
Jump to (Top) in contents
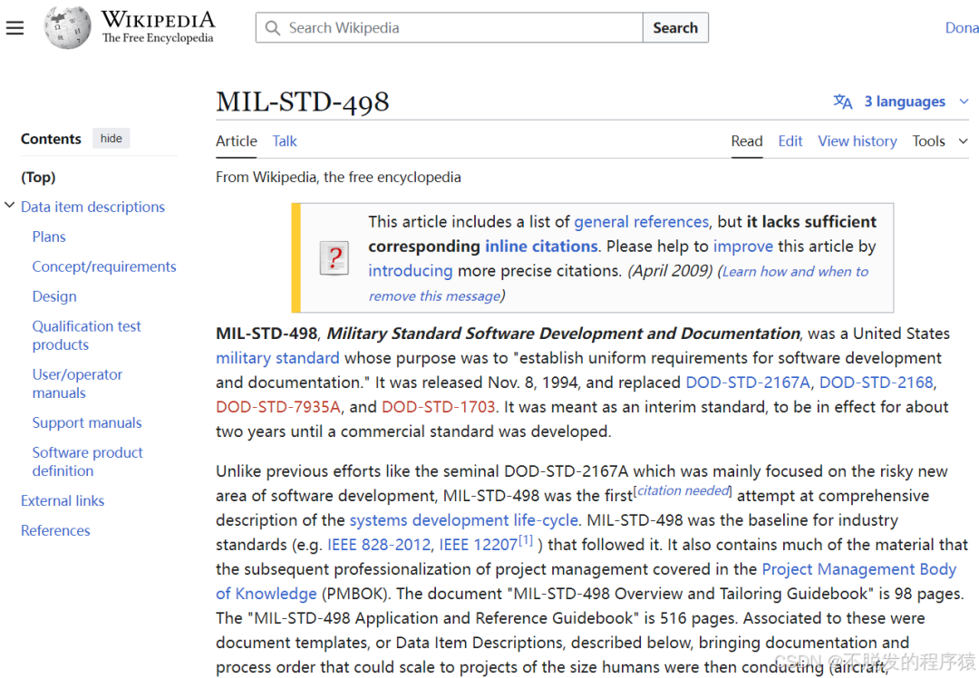pyautogui.click(x=38, y=178)
